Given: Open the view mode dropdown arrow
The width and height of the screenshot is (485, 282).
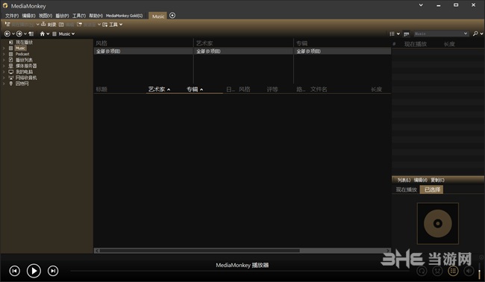Looking at the screenshot, I should (398, 34).
